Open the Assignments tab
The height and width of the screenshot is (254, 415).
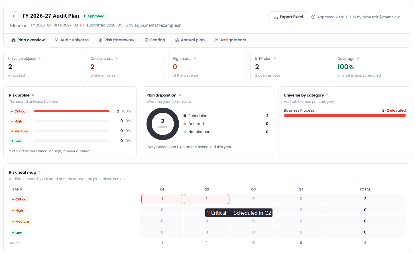point(230,40)
